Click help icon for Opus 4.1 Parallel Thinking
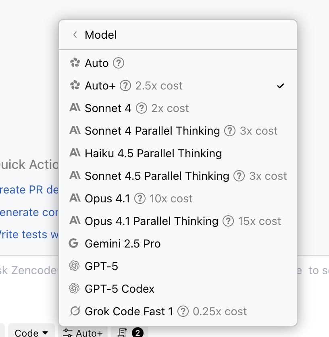This screenshot has width=329, height=337. [x=228, y=221]
